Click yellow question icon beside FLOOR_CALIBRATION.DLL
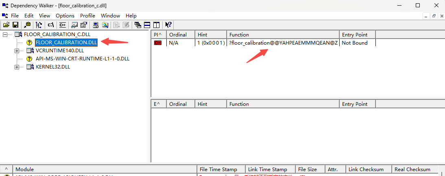 [x=30, y=43]
